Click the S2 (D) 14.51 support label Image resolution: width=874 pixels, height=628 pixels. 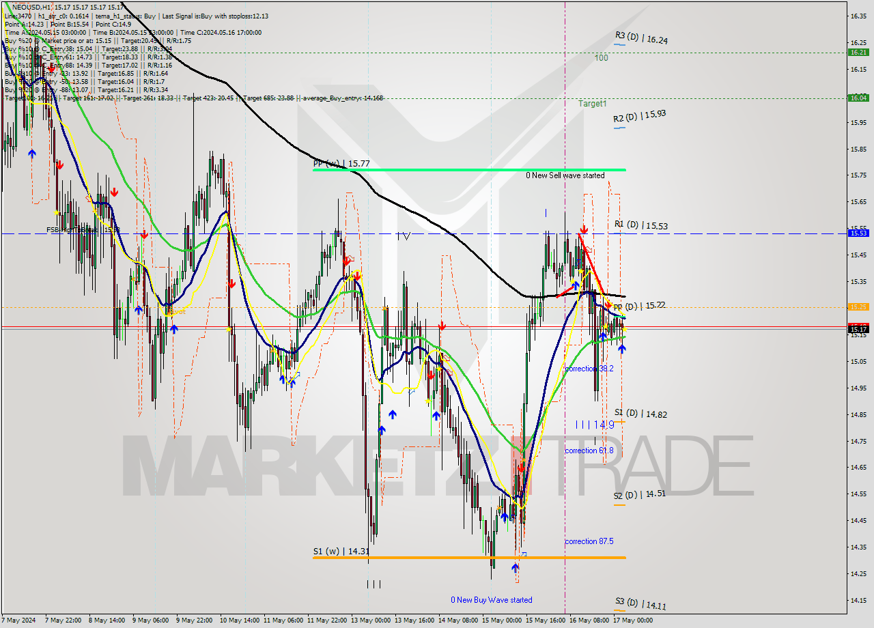[639, 495]
